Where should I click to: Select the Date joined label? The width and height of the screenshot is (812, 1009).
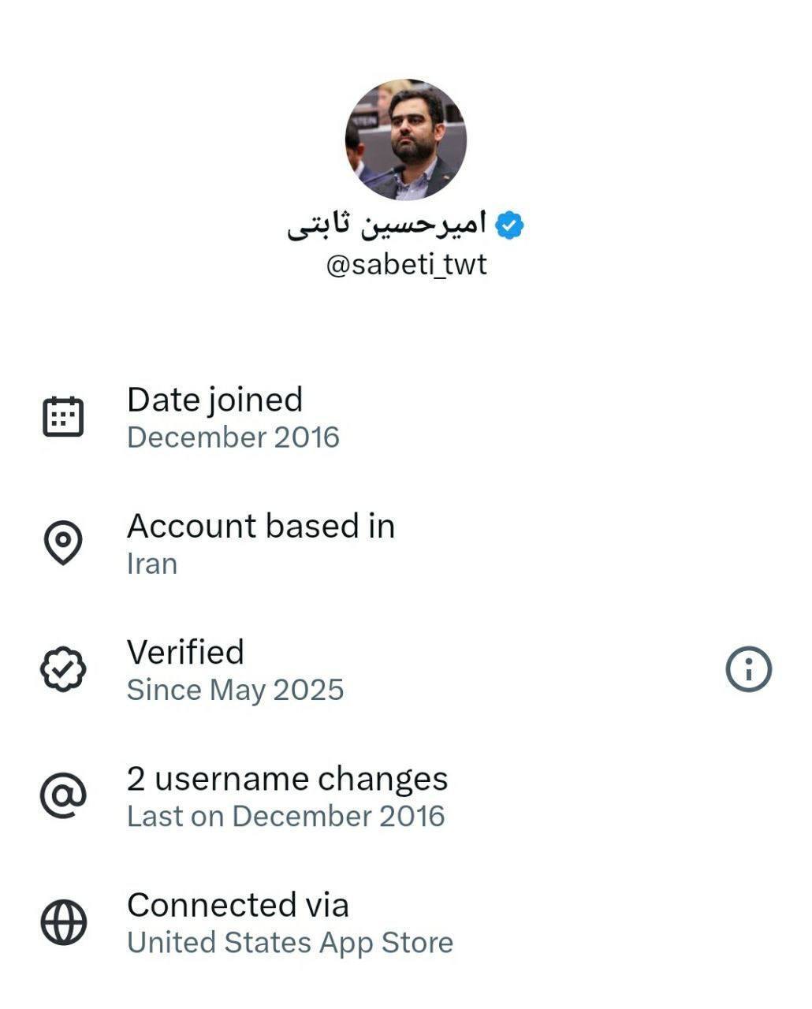[x=214, y=400]
